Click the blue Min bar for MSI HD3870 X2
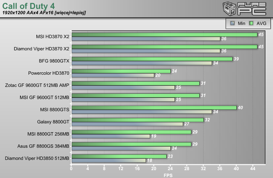The image size is (273, 178). tap(146, 39)
